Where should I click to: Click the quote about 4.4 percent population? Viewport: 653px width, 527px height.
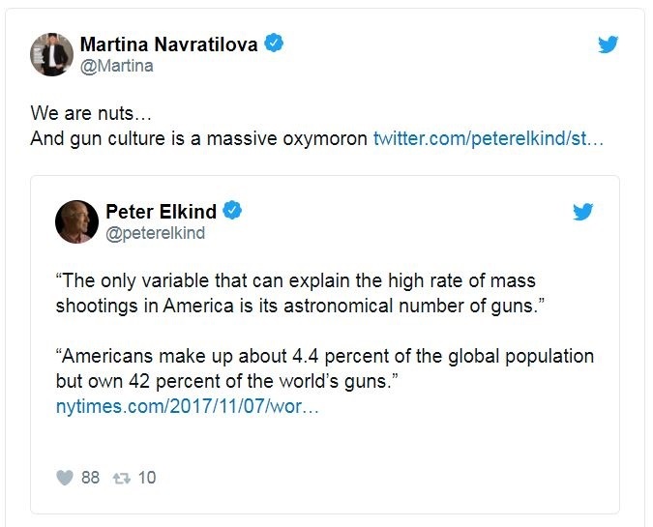[324, 368]
